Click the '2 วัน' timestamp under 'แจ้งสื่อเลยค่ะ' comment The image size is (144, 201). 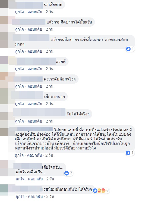coord(49,52)
